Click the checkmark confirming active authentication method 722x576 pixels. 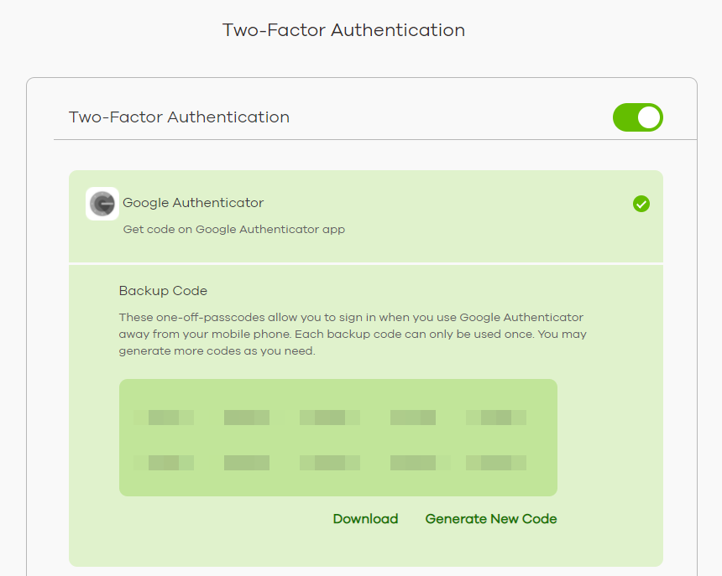tap(641, 204)
